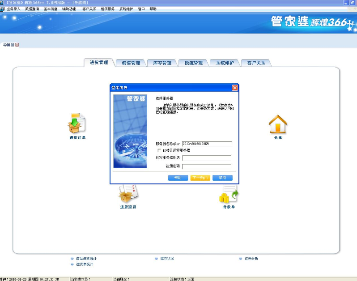Open the 帮助 menu in menu bar
The image size is (357, 281).
pos(153,9)
